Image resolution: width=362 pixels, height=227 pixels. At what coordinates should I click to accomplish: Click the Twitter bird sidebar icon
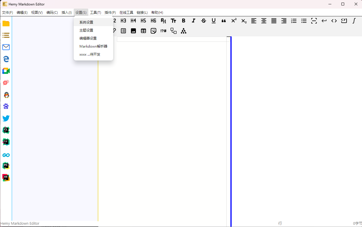6,118
